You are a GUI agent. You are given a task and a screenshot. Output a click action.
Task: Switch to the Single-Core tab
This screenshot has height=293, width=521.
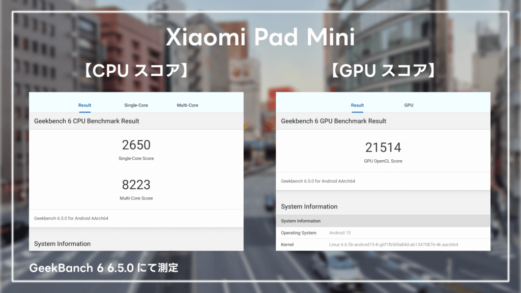click(x=136, y=105)
